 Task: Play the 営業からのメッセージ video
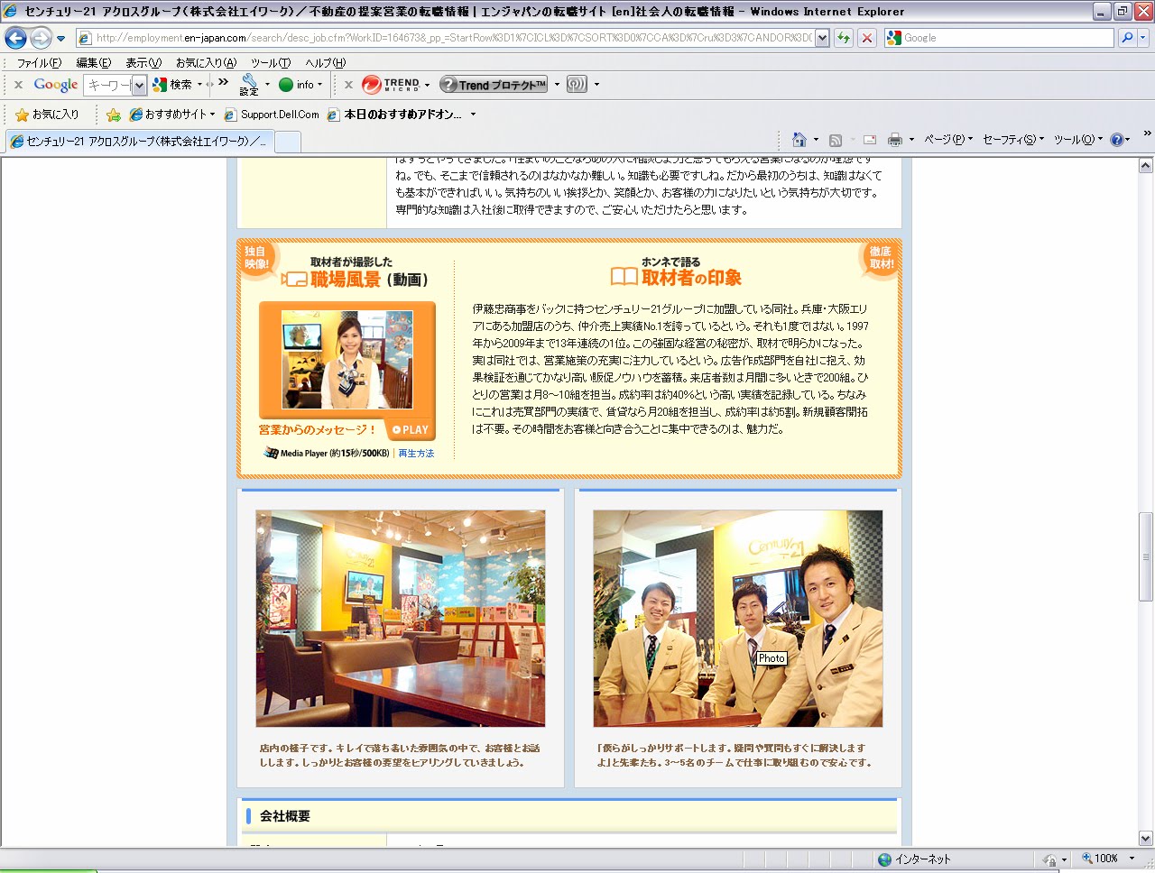tap(410, 430)
